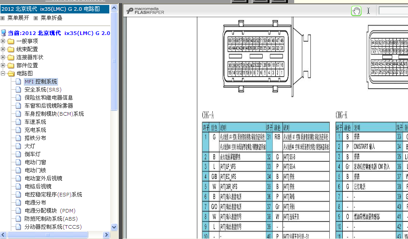This screenshot has width=408, height=239.
Task: Click the document icon beside 安全系统(SRS)
Action: pos(18,90)
